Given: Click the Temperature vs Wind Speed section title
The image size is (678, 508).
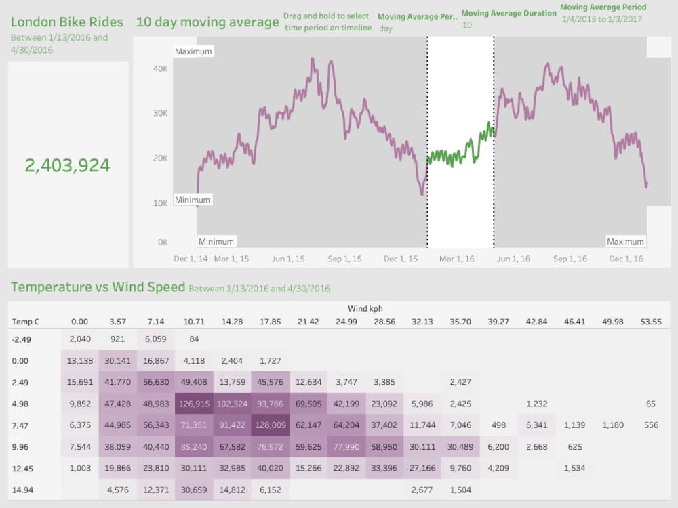Looking at the screenshot, I should pos(91,287).
